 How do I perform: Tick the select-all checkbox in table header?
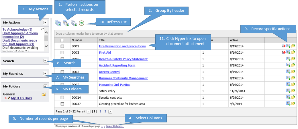click(x=62, y=40)
